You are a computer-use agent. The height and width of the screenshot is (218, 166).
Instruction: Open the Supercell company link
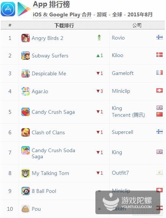[122, 132]
